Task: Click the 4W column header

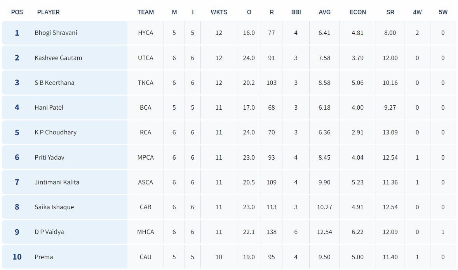Action: click(x=417, y=12)
